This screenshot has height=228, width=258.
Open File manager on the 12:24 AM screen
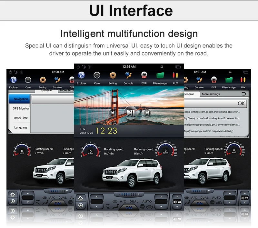[x=160, y=78]
